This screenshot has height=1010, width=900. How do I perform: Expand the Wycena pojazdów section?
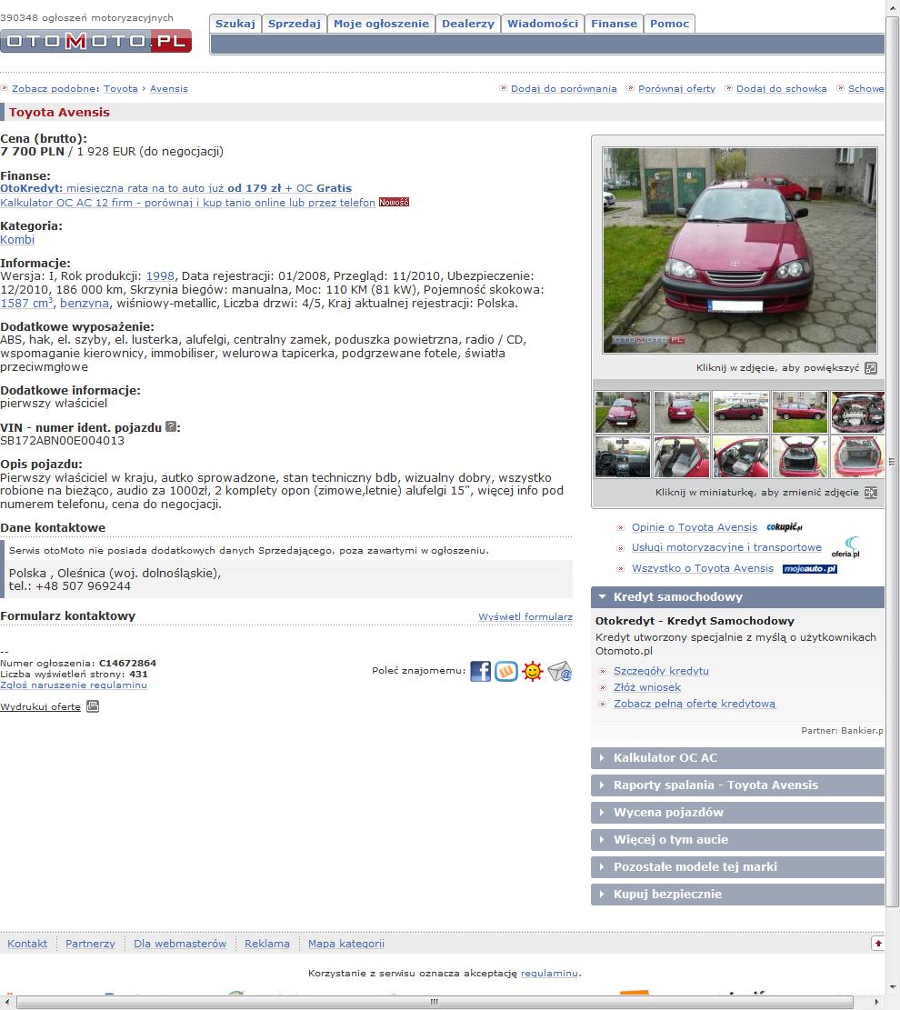tap(737, 812)
